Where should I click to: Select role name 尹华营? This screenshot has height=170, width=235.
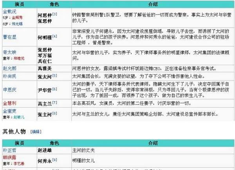coord(45,90)
